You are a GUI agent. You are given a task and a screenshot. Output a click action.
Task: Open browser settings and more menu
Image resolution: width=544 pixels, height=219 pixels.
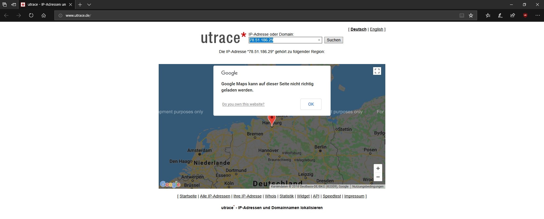point(538,16)
